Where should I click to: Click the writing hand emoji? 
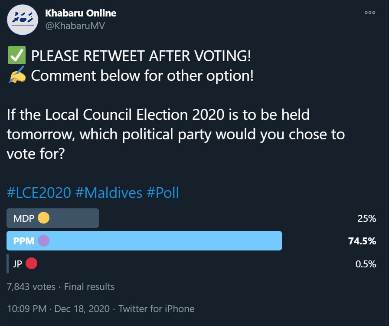[17, 76]
